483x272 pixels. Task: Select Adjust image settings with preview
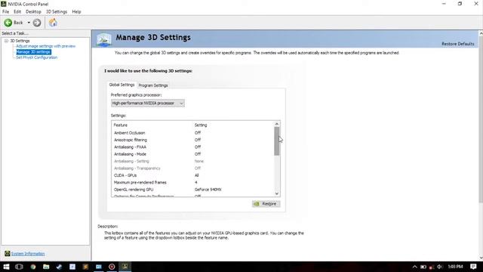pos(45,46)
